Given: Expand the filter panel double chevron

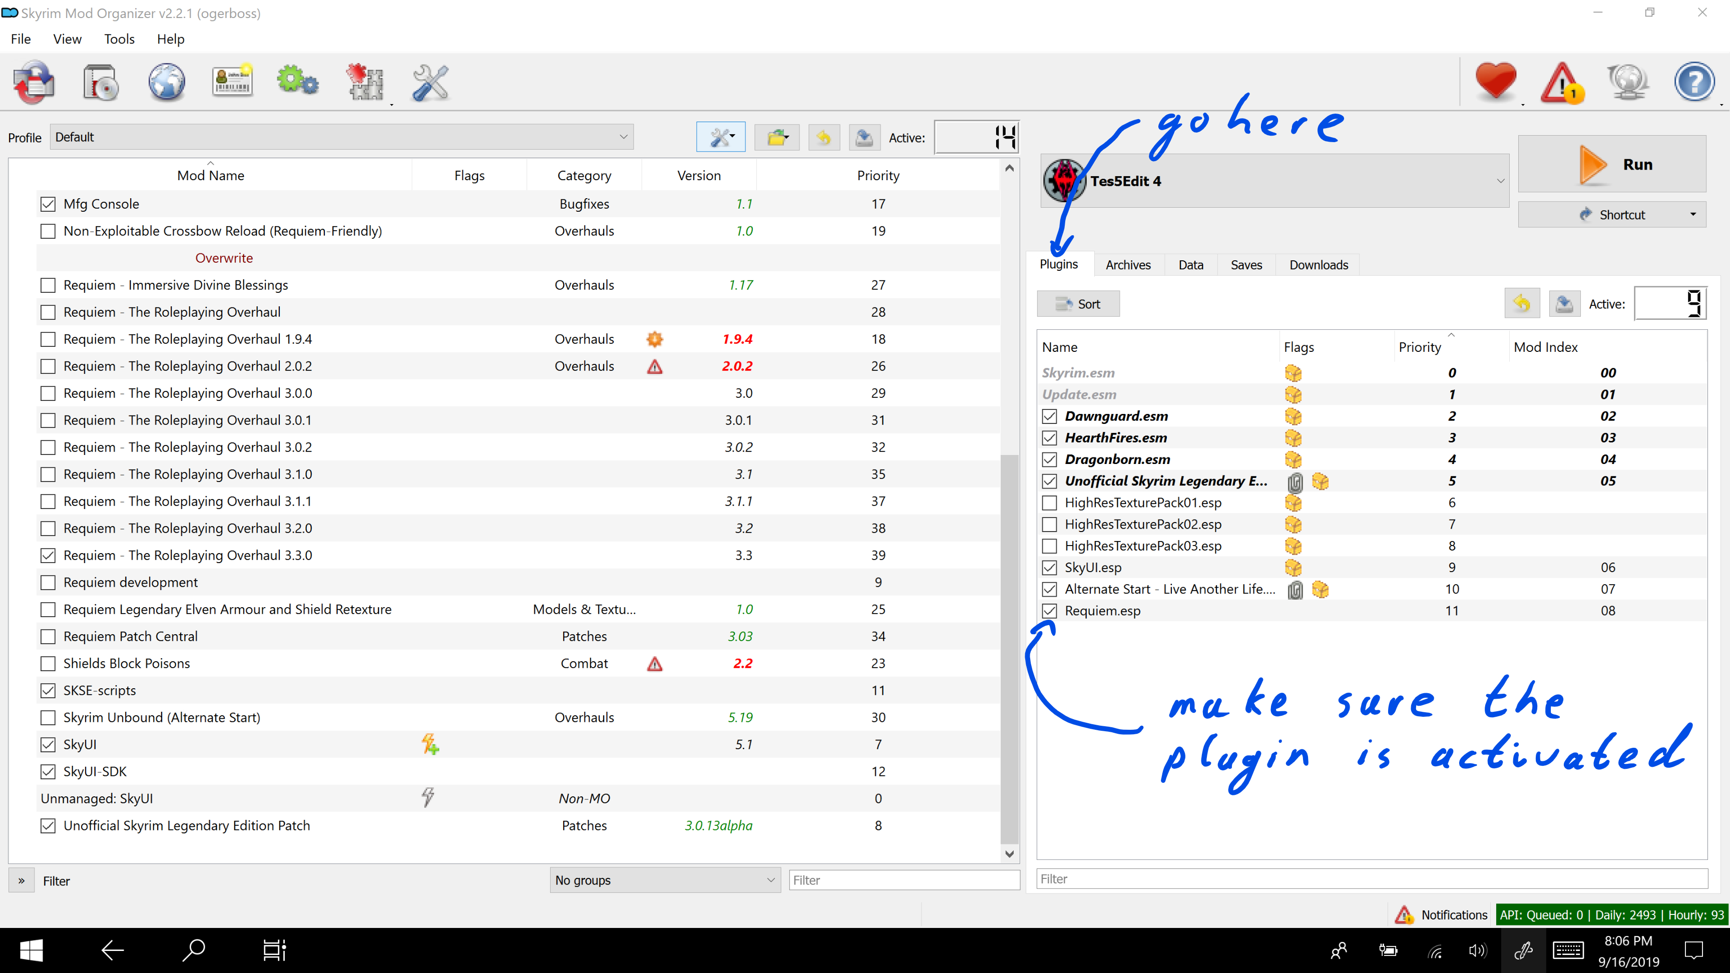Looking at the screenshot, I should [x=22, y=880].
